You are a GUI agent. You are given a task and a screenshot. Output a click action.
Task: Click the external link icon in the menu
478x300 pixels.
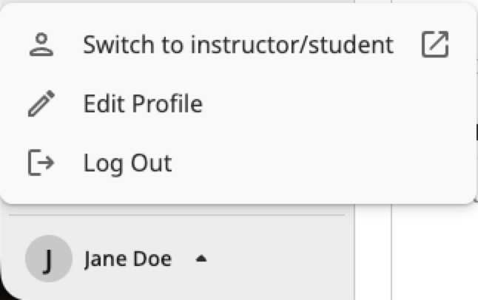435,44
